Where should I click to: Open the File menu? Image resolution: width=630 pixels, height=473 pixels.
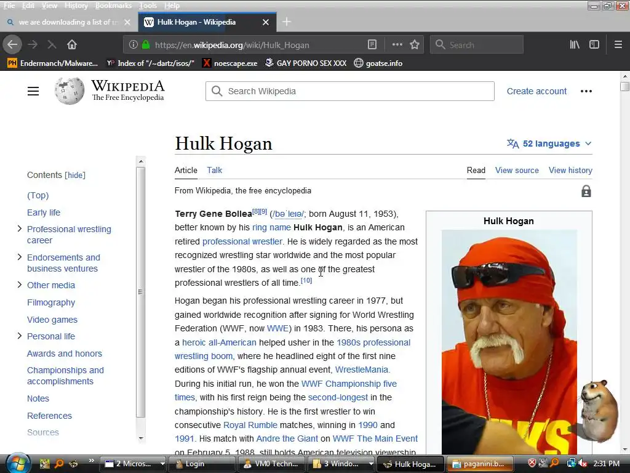click(x=9, y=6)
